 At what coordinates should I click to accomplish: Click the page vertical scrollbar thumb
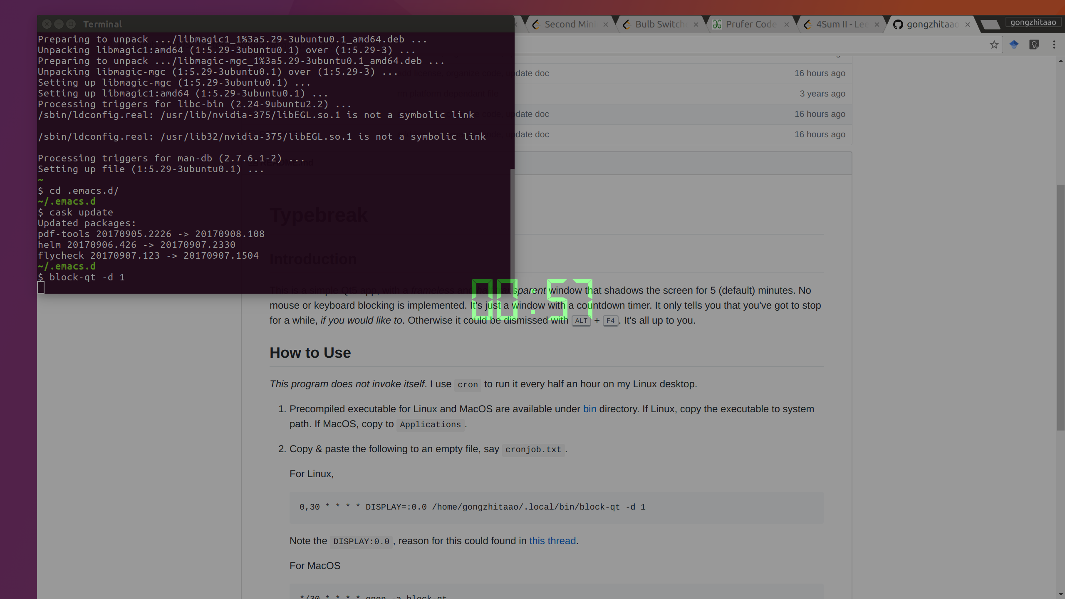point(1060,308)
